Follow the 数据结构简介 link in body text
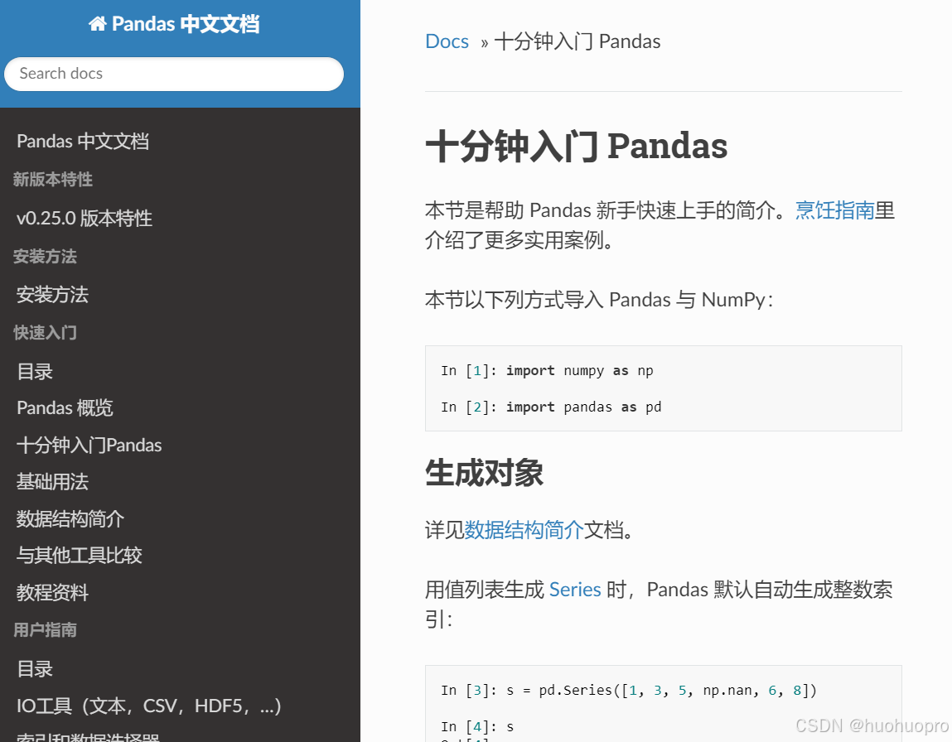 point(524,530)
